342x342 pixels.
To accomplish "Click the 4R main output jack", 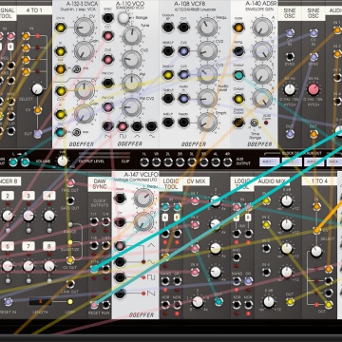I will (228, 162).
